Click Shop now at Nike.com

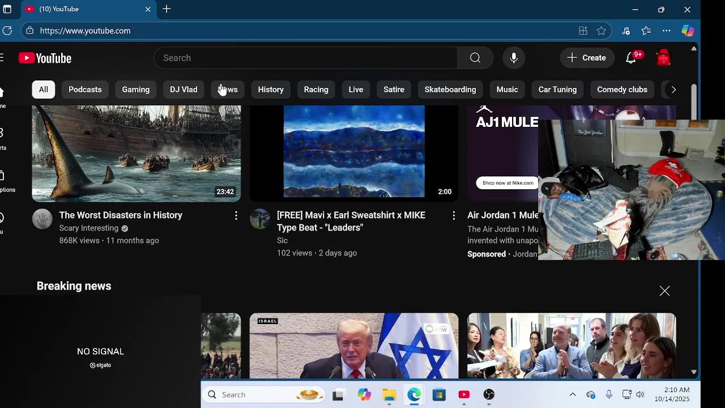507,183
